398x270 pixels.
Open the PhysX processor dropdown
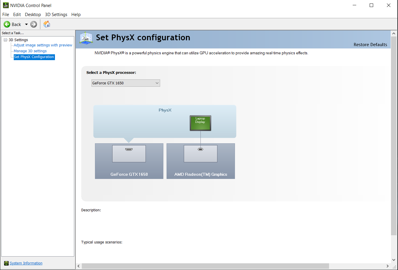click(126, 83)
